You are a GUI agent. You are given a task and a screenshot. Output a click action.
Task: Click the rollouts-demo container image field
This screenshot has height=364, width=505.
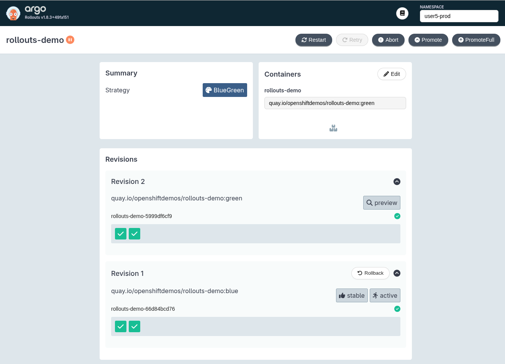tap(335, 103)
